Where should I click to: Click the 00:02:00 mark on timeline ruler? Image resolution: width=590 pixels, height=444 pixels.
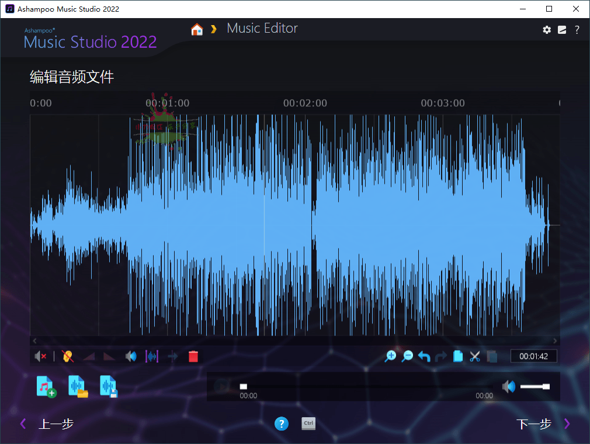(x=305, y=103)
